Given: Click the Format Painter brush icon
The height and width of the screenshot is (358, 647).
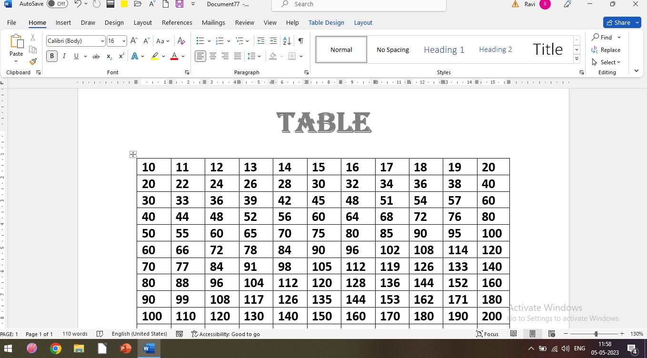Looking at the screenshot, I should click(33, 62).
